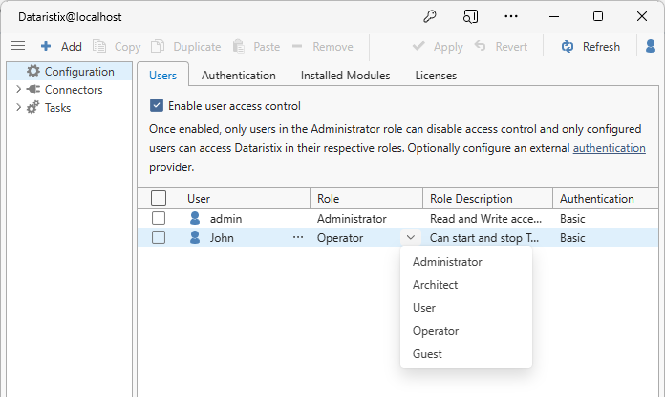Uncheck Enable user access control
This screenshot has height=397, width=665.
[x=157, y=106]
